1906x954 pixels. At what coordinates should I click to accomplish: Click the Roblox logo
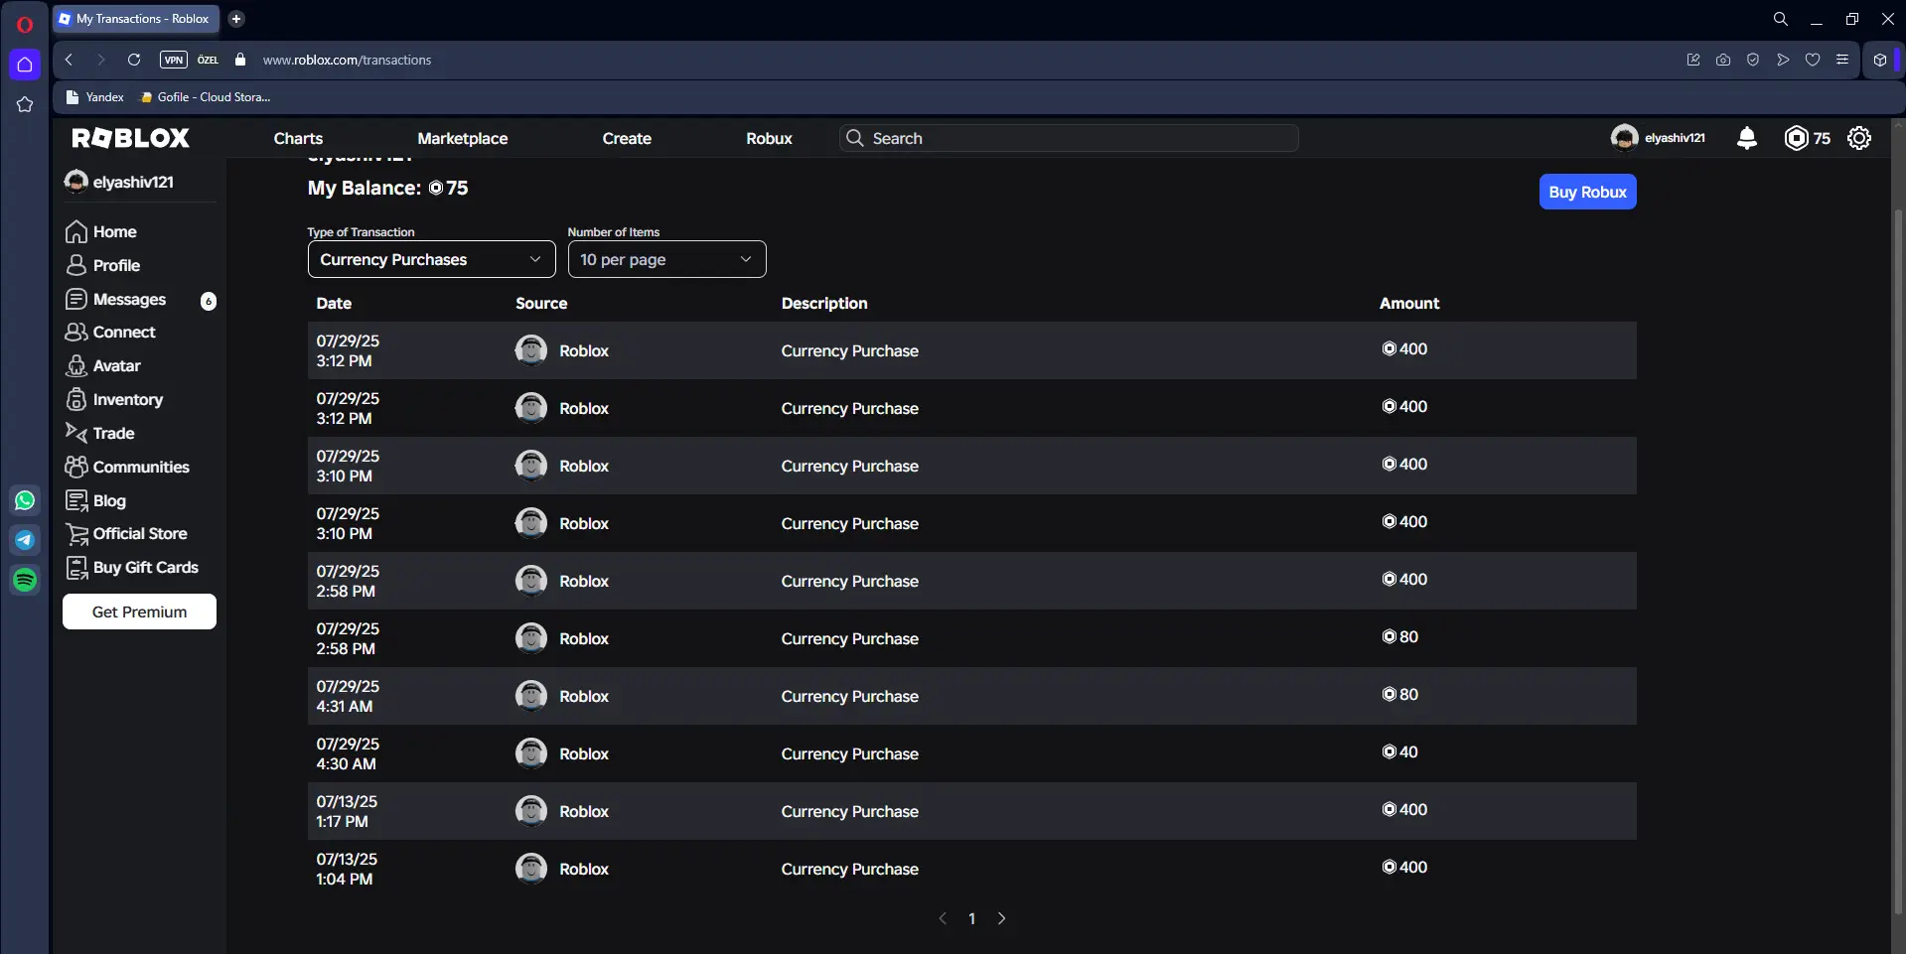coord(130,138)
